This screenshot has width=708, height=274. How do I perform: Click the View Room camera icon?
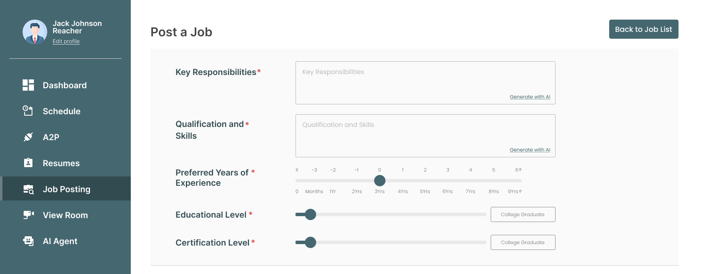click(x=28, y=215)
